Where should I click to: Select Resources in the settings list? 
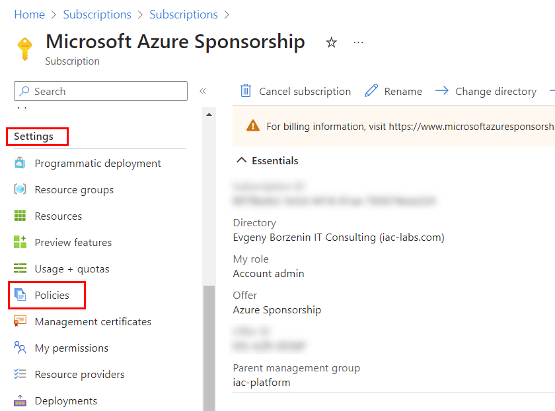[x=59, y=216]
